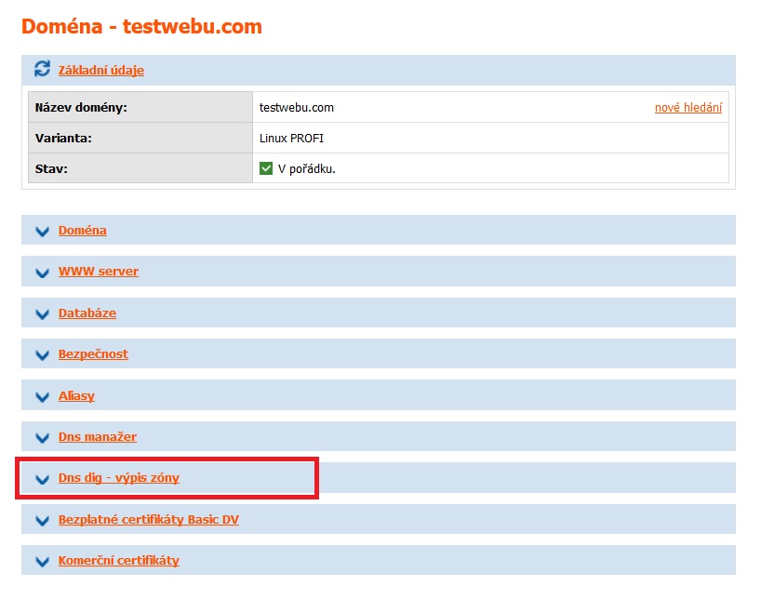Image resolution: width=761 pixels, height=599 pixels.
Task: Open the Databáze link
Action: coord(87,313)
